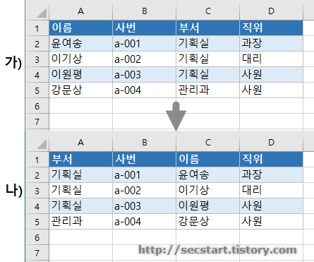The width and height of the screenshot is (314, 262).
Task: Select row 1 header in sheet 나
Action: 37,160
